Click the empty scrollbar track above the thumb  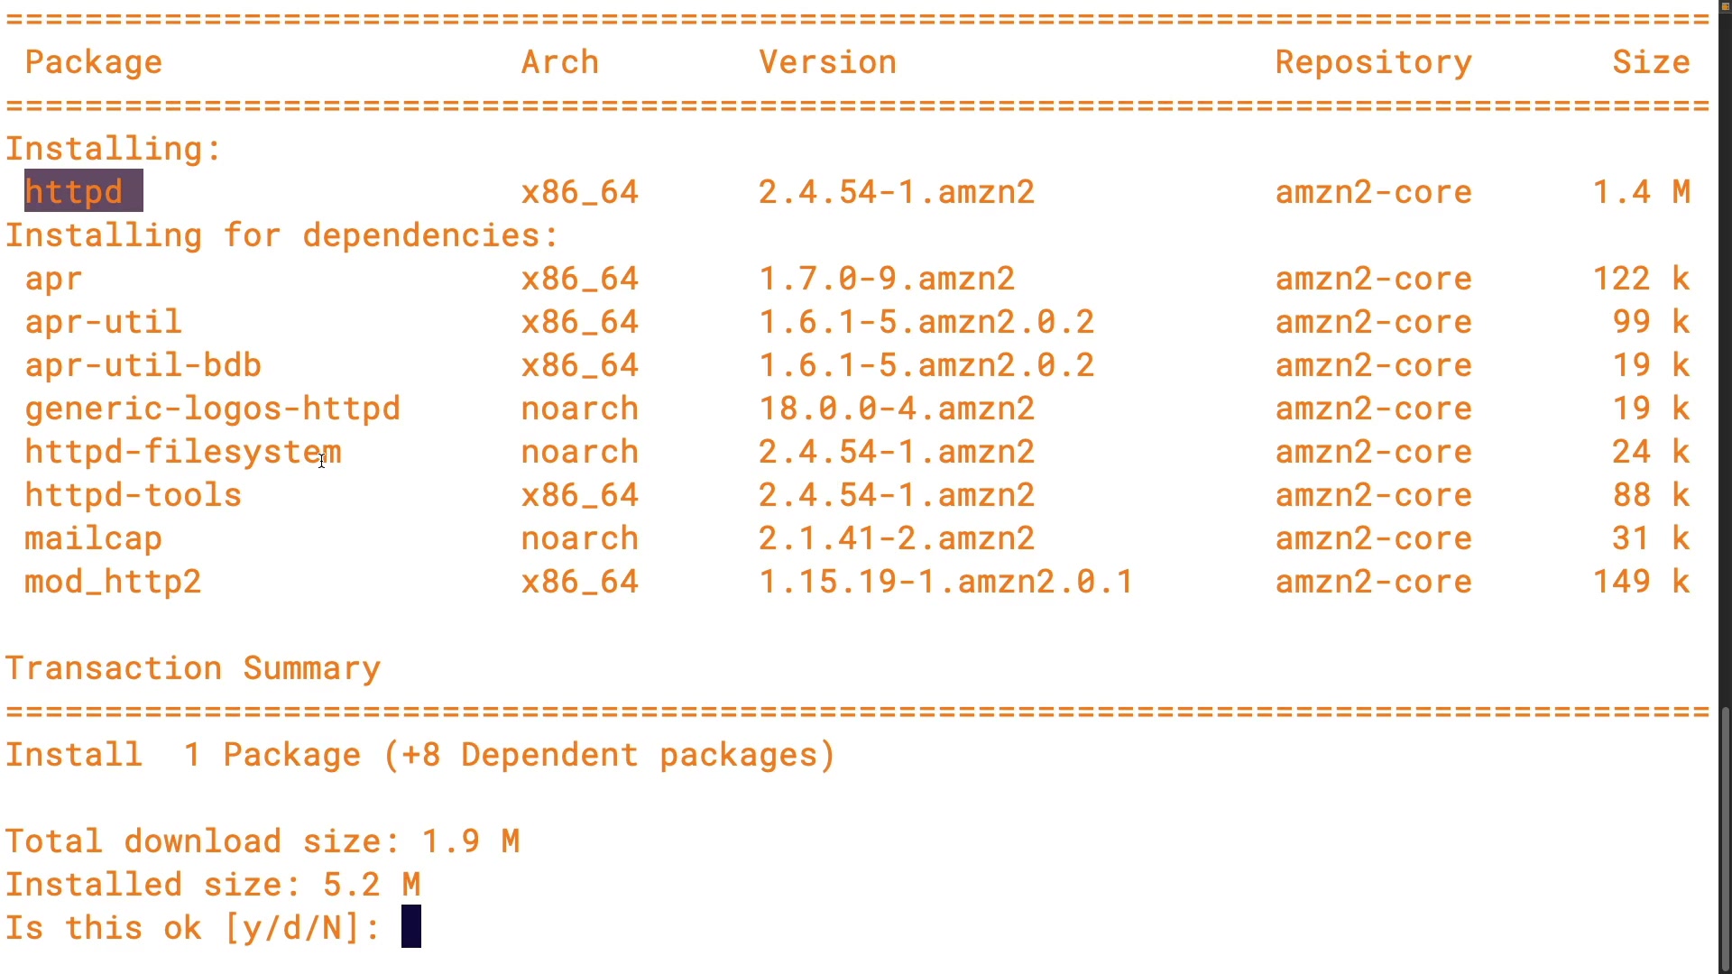pyautogui.click(x=1725, y=361)
